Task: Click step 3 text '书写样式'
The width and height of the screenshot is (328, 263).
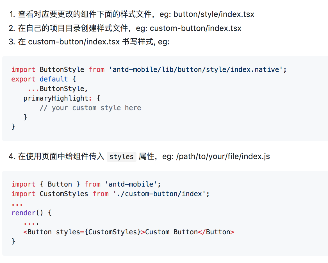Action: point(138,42)
